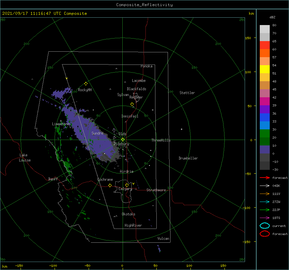The height and width of the screenshot is (270, 289).
Task: Click the cyan current ellipse legend icon
Action: 265,226
